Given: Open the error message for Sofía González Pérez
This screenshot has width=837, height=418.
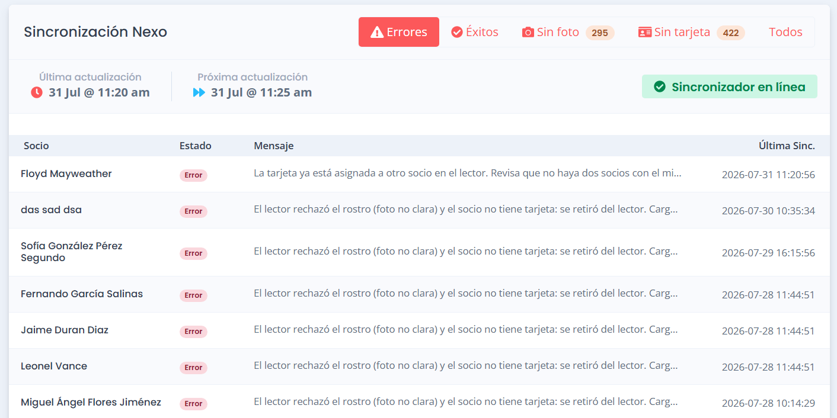Looking at the screenshot, I should [x=466, y=251].
